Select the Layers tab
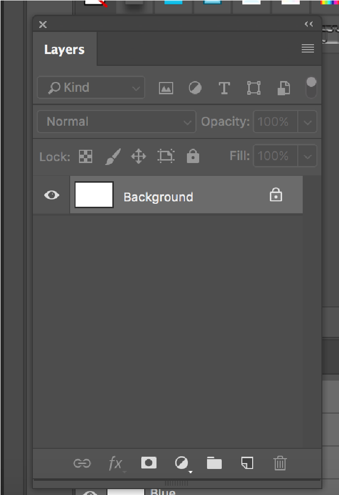The height and width of the screenshot is (495, 339). tap(64, 50)
